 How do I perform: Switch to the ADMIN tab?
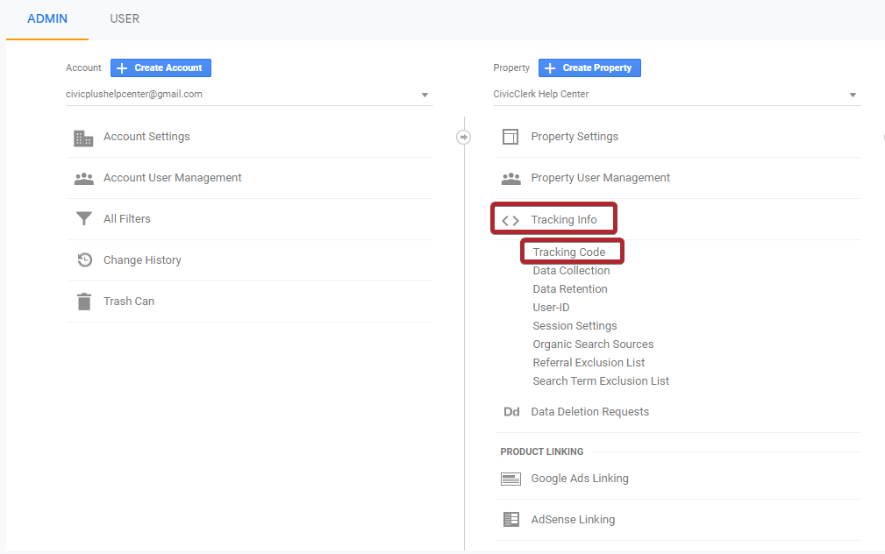click(47, 18)
